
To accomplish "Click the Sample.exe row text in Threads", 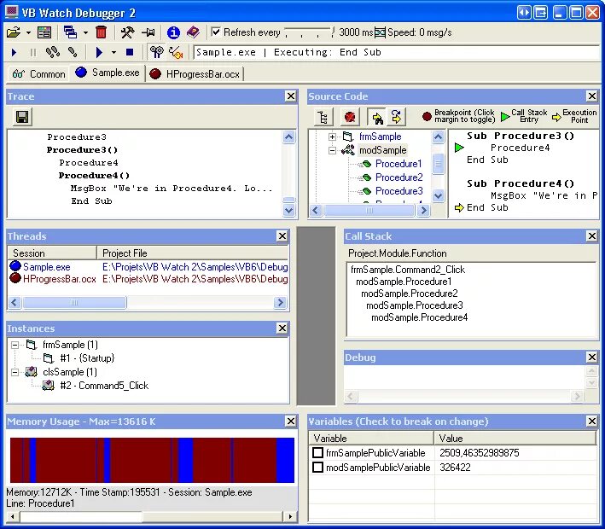I will pos(47,266).
